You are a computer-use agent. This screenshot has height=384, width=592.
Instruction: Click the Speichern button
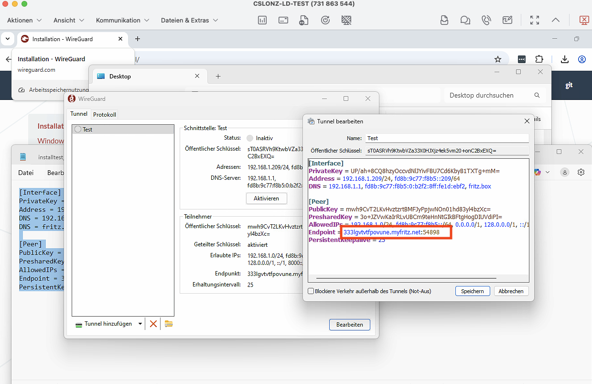pyautogui.click(x=473, y=291)
